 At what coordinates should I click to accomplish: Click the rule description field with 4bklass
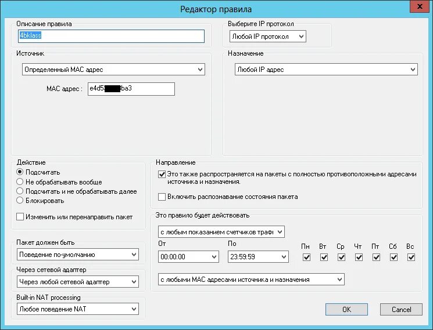point(111,36)
